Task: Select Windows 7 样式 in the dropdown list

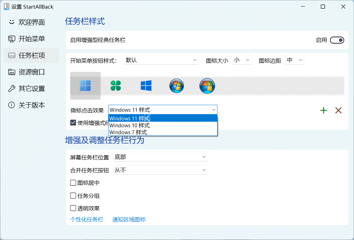Action: click(x=163, y=132)
